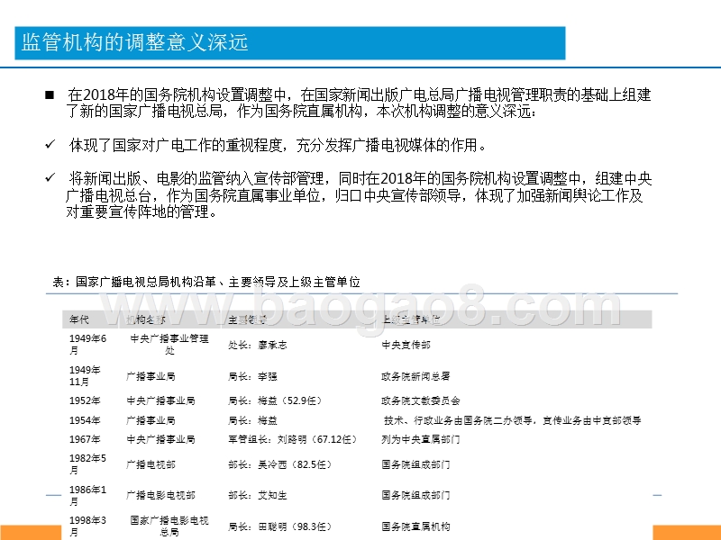The height and width of the screenshot is (540, 721).
Task: Click the cell 中央宣传部
Action: tap(406, 345)
